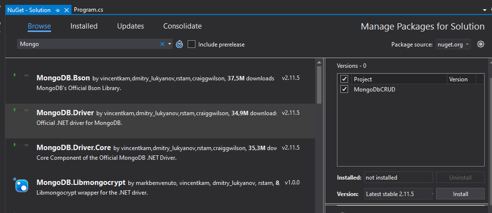492x213 pixels.
Task: Open the Version dropdown Latest stable 2.11.5
Action: coord(399,194)
